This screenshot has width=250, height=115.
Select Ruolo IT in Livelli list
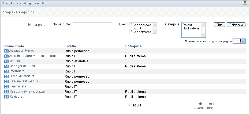click(x=136, y=28)
